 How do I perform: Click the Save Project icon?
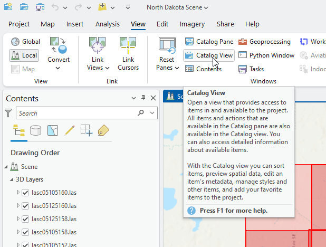(40, 7)
